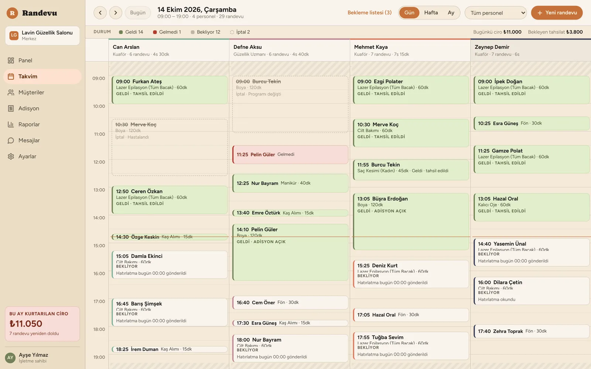Open Adisyon receipt icon
This screenshot has height=369, width=591.
pyautogui.click(x=11, y=108)
